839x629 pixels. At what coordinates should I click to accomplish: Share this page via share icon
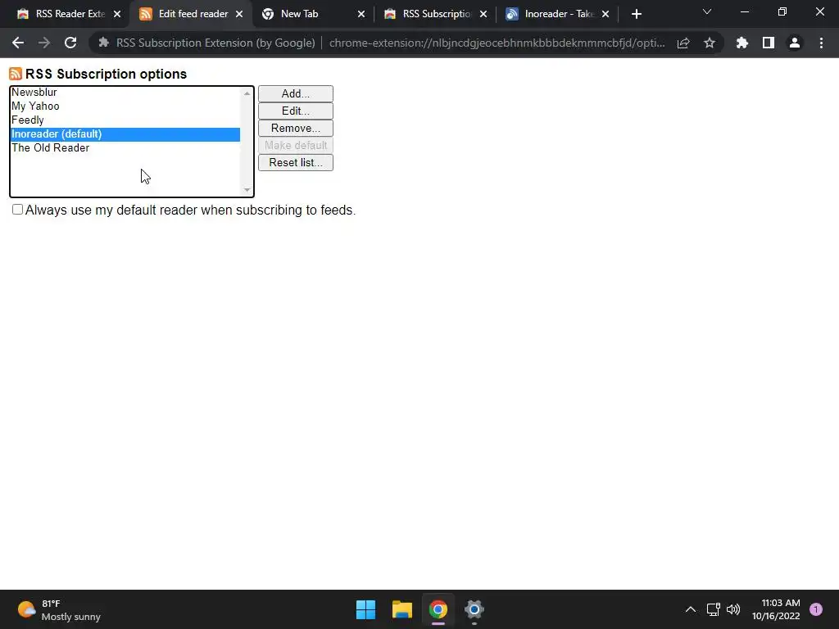[683, 43]
